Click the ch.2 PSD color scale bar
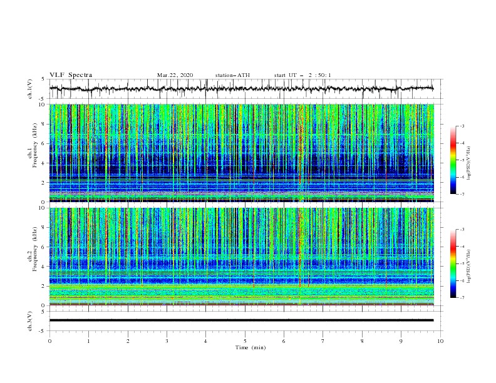The width and height of the screenshot is (496, 383). pos(453,263)
